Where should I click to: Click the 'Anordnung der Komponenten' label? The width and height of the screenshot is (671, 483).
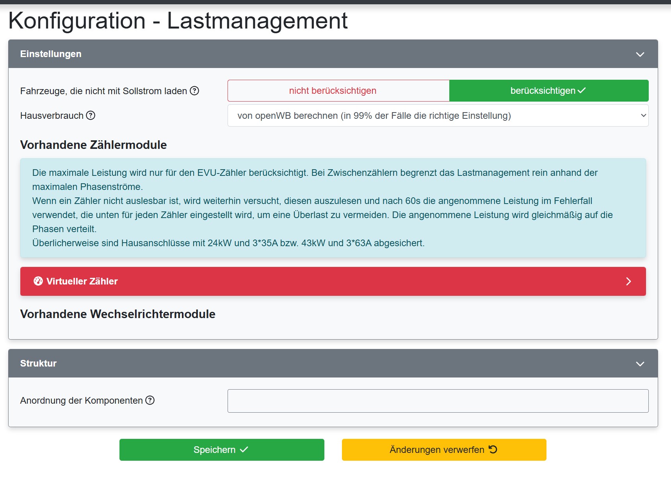82,401
